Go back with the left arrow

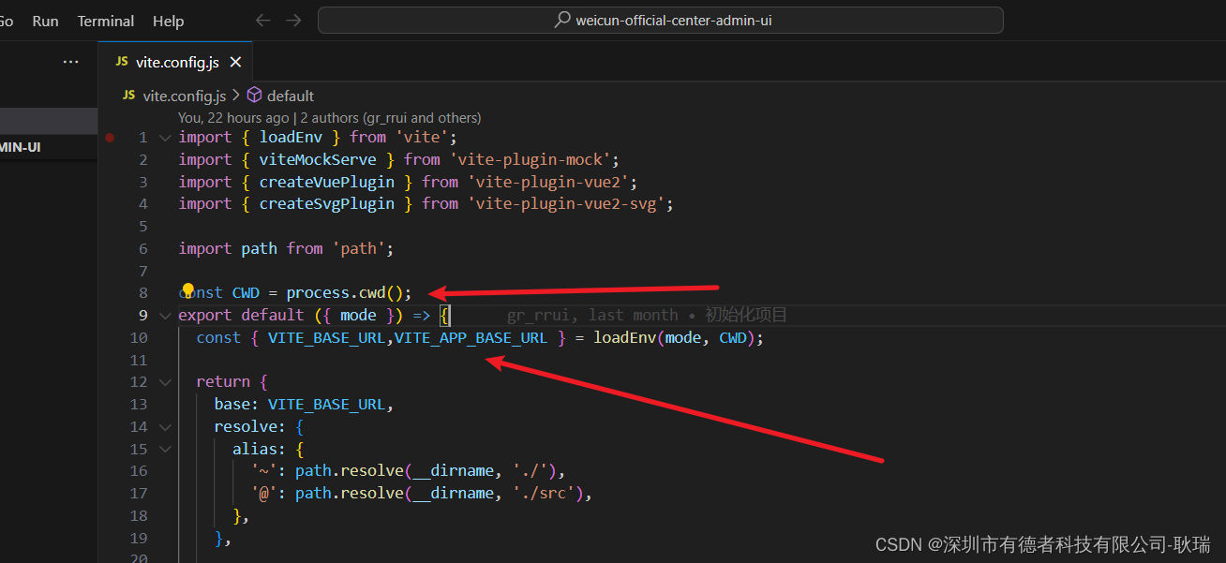[263, 20]
